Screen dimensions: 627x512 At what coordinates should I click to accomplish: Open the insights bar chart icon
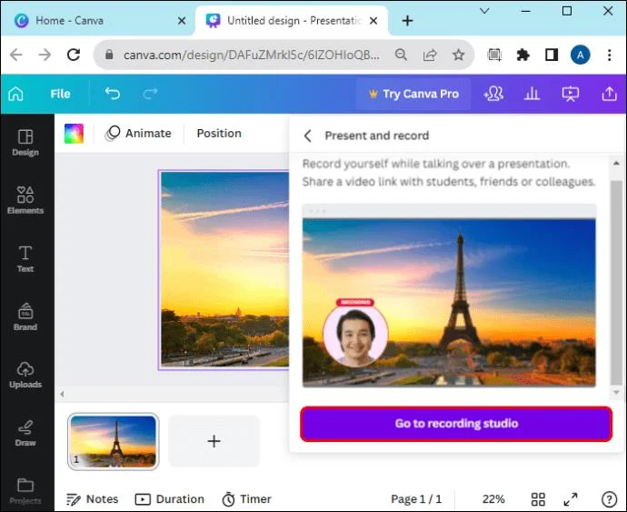click(x=532, y=94)
